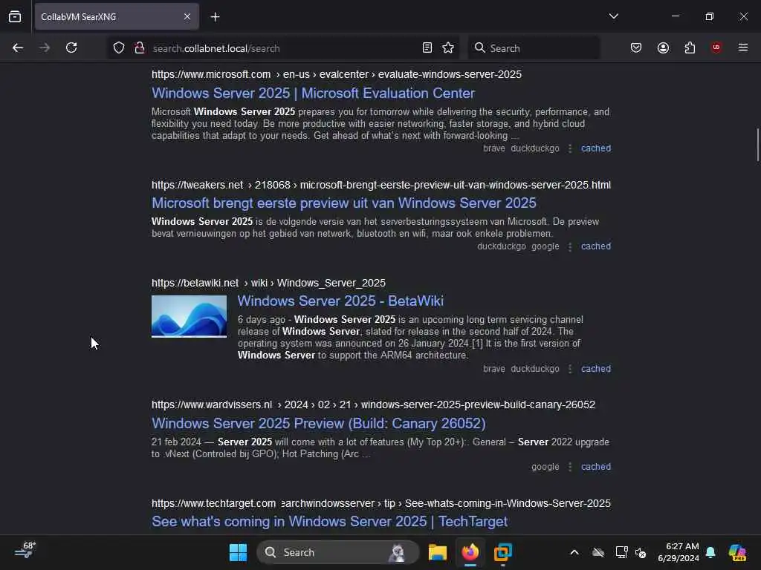Click the muted volume tray icon
Screen dimensions: 761x570
click(640, 552)
